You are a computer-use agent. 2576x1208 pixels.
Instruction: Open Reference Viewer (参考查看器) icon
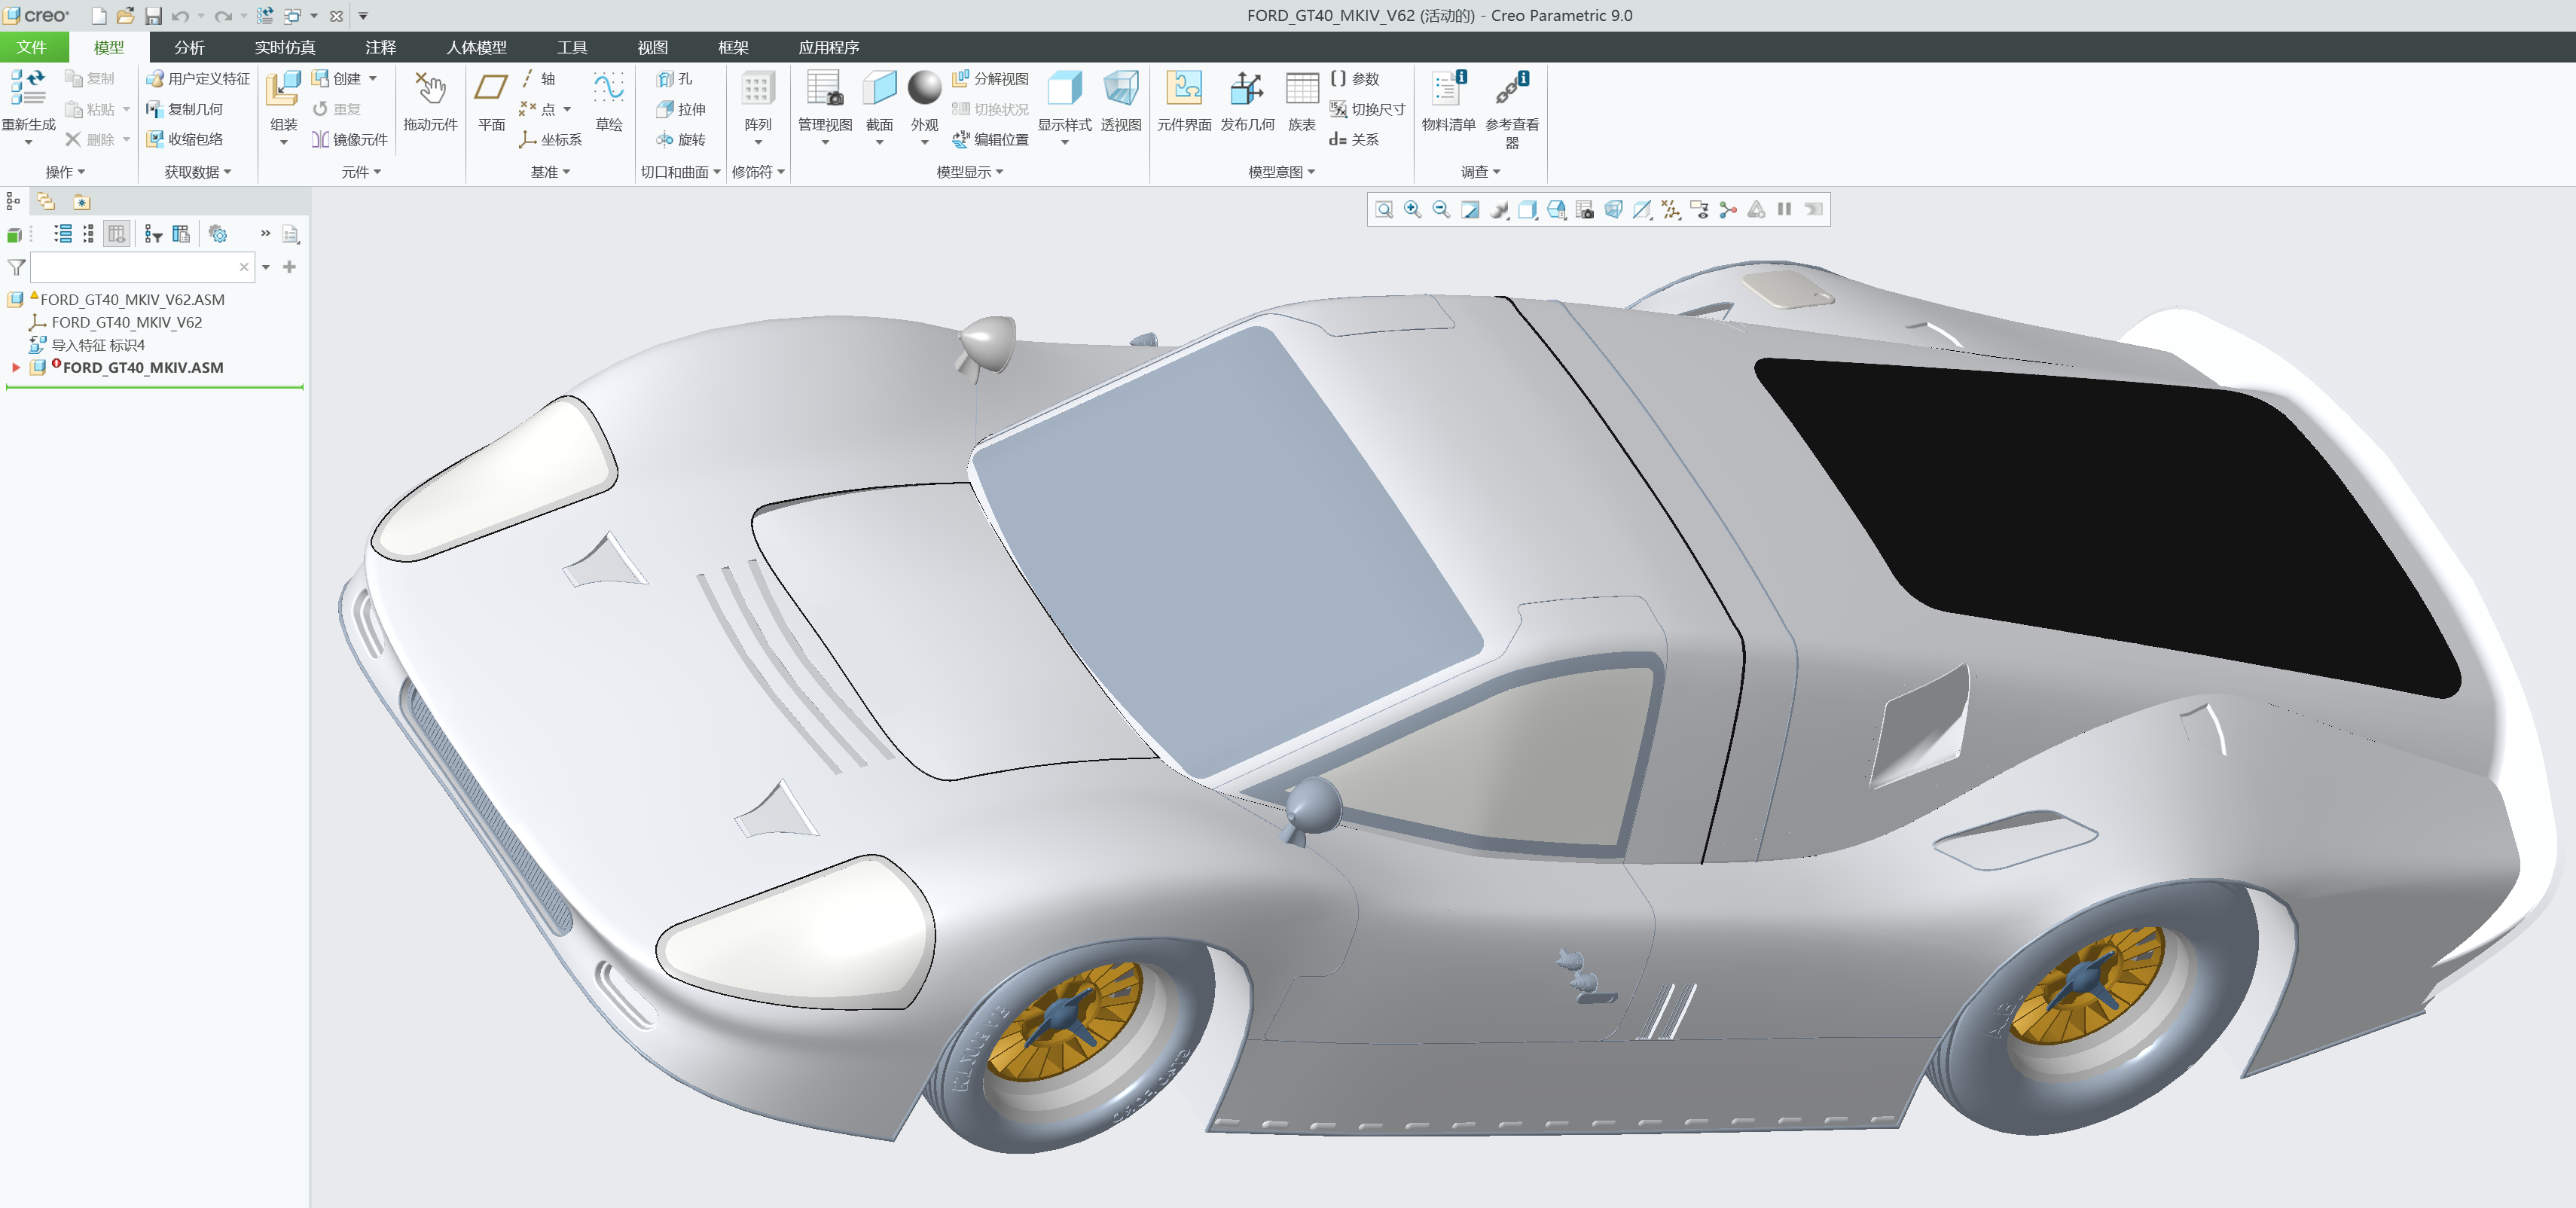pos(1512,88)
